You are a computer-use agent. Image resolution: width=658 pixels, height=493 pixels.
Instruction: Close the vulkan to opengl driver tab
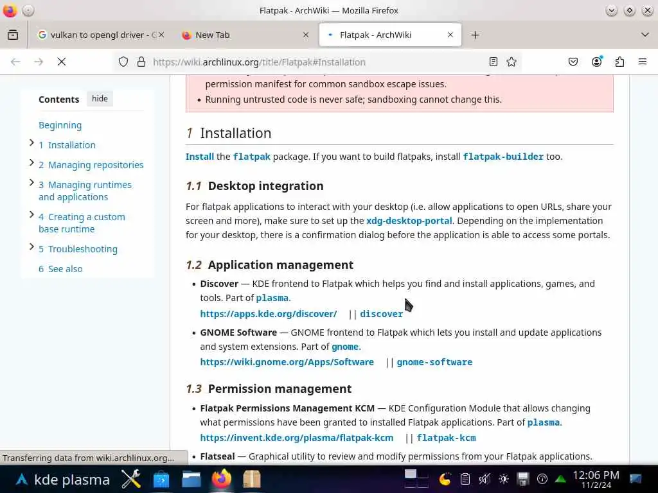(x=161, y=35)
